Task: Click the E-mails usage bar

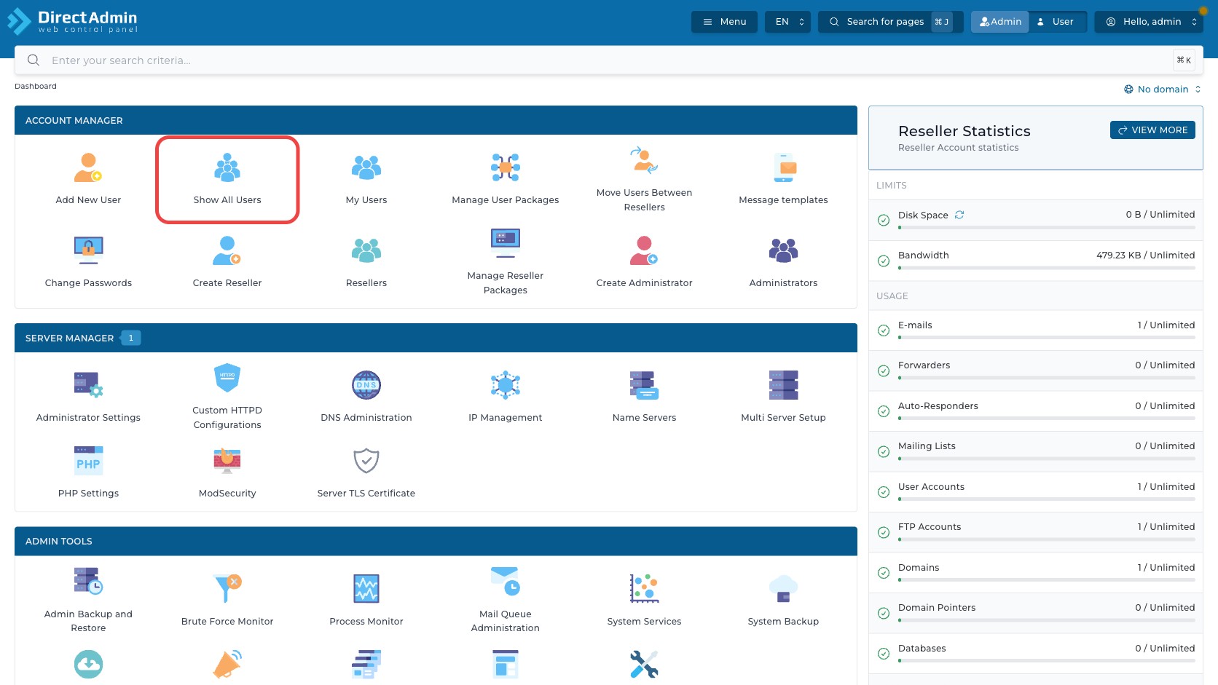Action: [1047, 338]
